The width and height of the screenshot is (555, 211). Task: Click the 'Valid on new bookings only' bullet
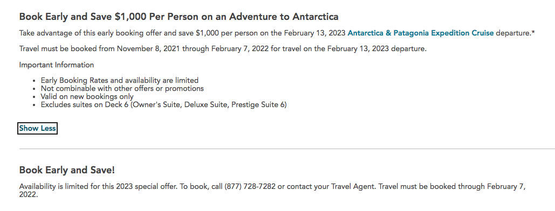coord(87,96)
